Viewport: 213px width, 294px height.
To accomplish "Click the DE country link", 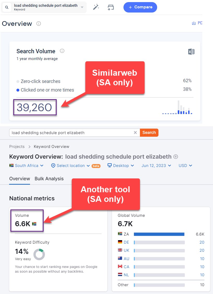I will [126, 242].
